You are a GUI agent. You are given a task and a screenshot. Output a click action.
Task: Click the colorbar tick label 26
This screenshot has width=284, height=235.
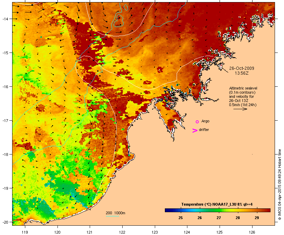click(x=199, y=218)
